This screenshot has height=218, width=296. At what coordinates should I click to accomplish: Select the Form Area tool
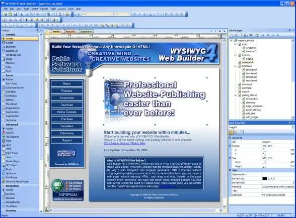(11, 83)
